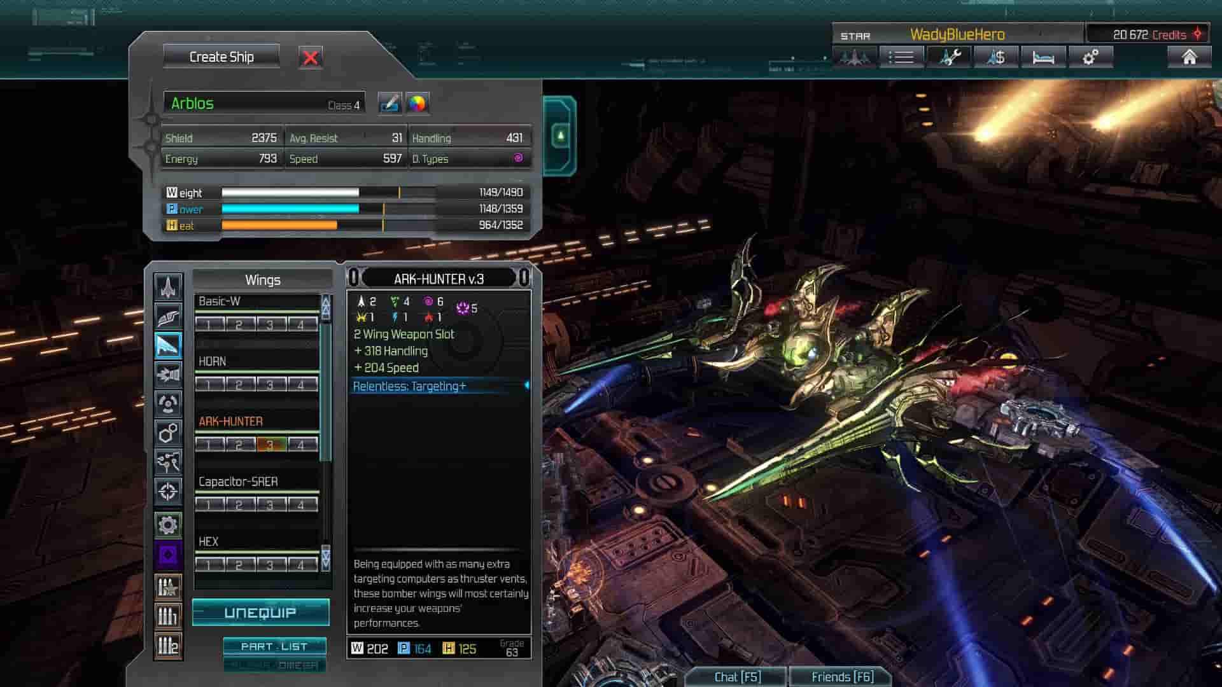The height and width of the screenshot is (687, 1222).
Task: Open the Friends [F6] tab
Action: click(842, 677)
